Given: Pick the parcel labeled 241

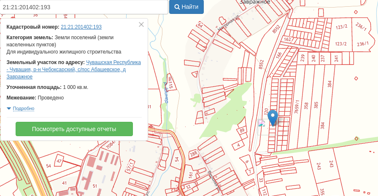Looking at the screenshot, I should 336,58.
